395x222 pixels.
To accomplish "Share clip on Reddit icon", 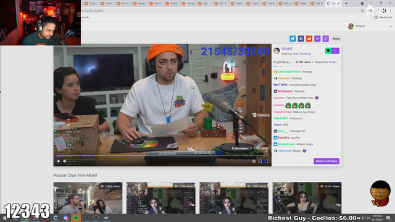I will point(309,38).
